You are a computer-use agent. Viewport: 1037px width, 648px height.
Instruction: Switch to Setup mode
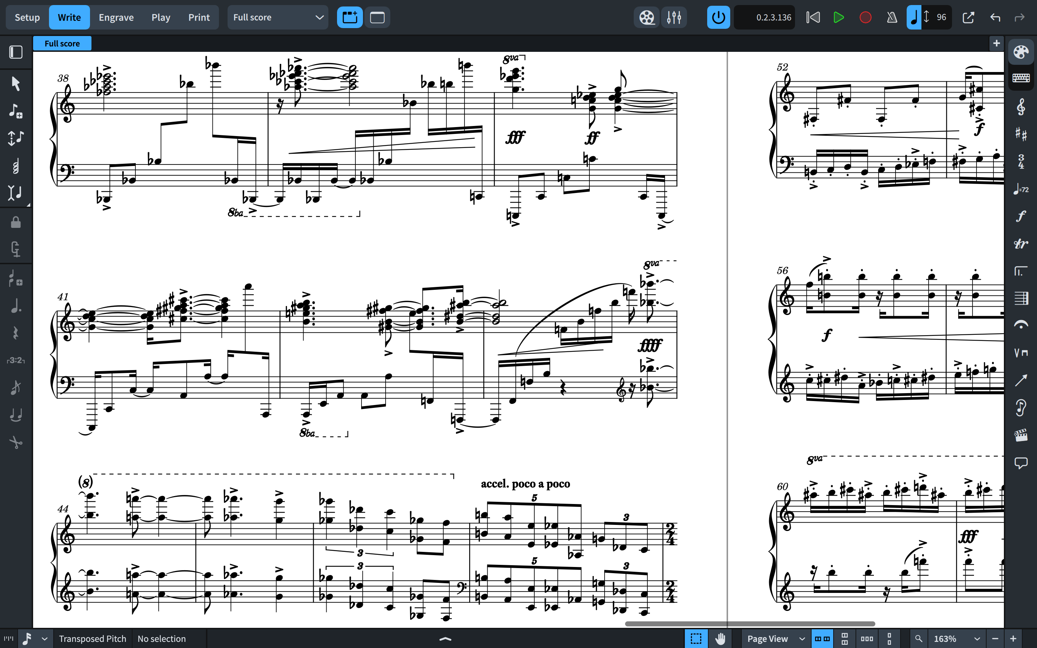(27, 18)
